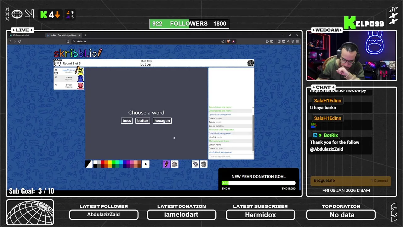Image resolution: width=403 pixels, height=227 pixels.
Task: Choose the word 'boss'
Action: [127, 121]
